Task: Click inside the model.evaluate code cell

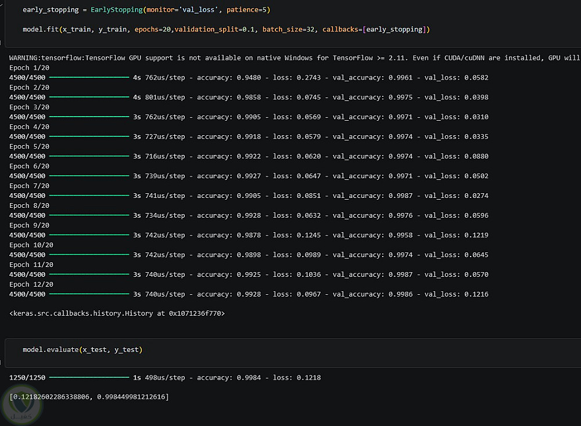Action: 293,352
